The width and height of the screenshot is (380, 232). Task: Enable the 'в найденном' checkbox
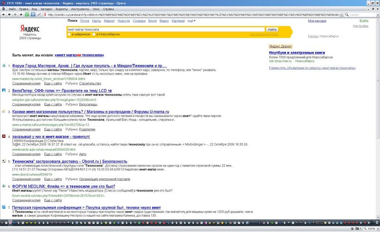[69, 34]
